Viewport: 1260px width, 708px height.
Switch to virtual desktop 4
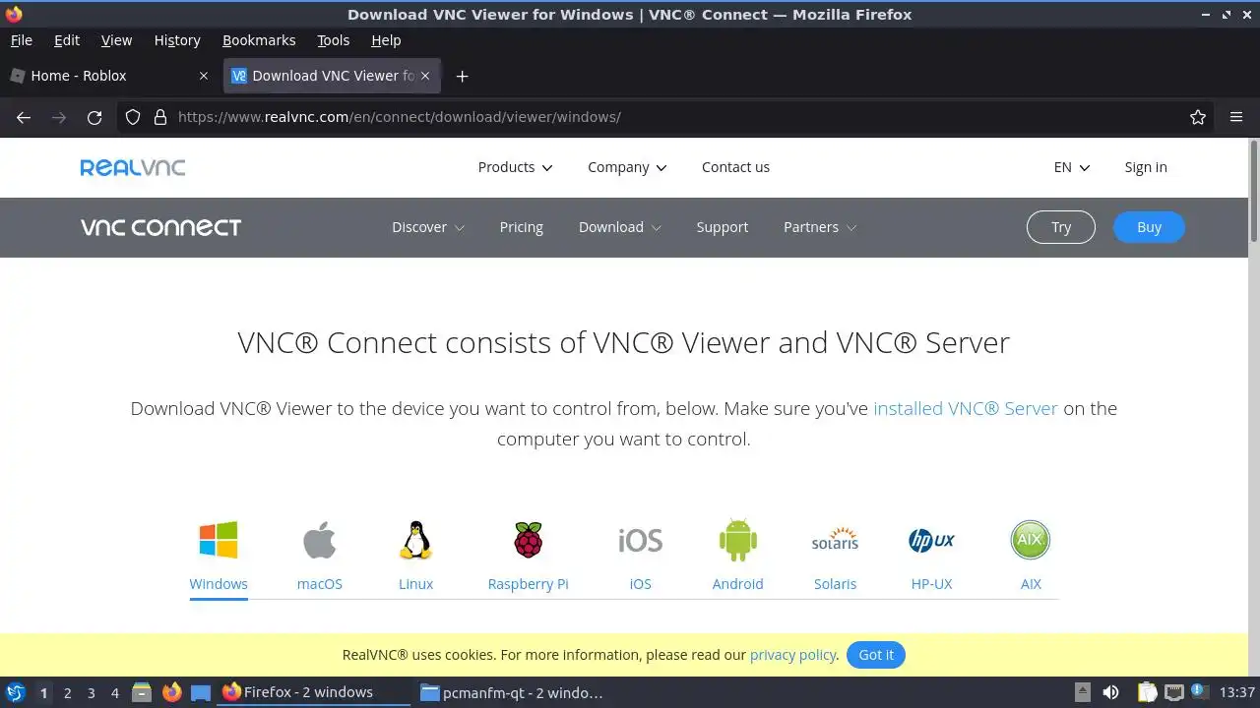(114, 692)
